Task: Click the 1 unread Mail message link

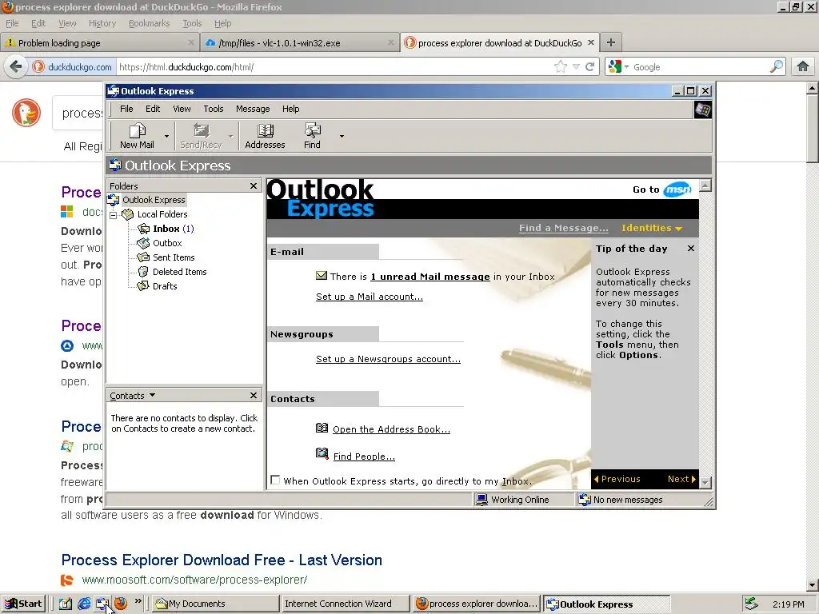Action: point(429,277)
